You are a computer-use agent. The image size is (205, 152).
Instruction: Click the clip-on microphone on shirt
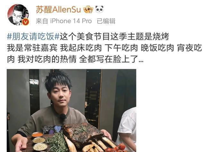pyautogui.click(x=63, y=117)
